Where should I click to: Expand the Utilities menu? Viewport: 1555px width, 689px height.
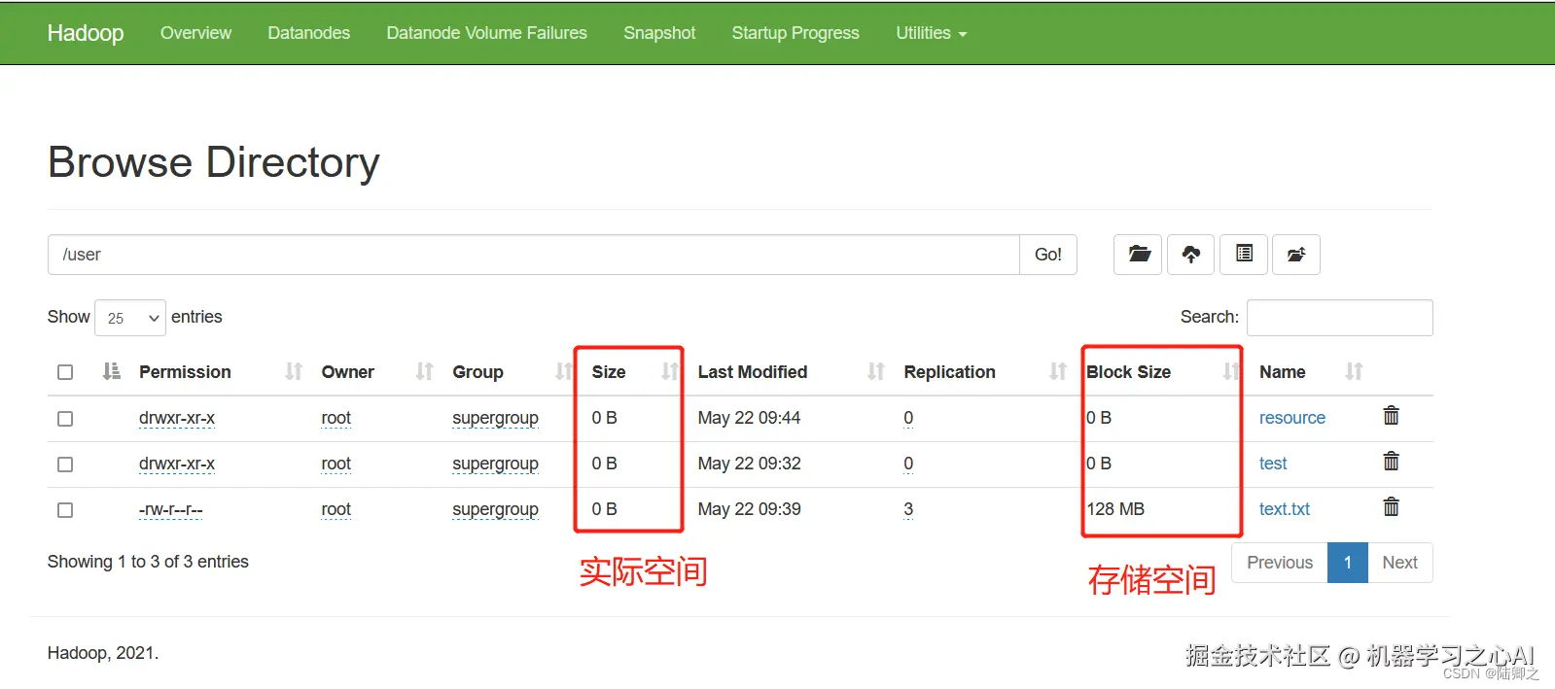[x=931, y=33]
